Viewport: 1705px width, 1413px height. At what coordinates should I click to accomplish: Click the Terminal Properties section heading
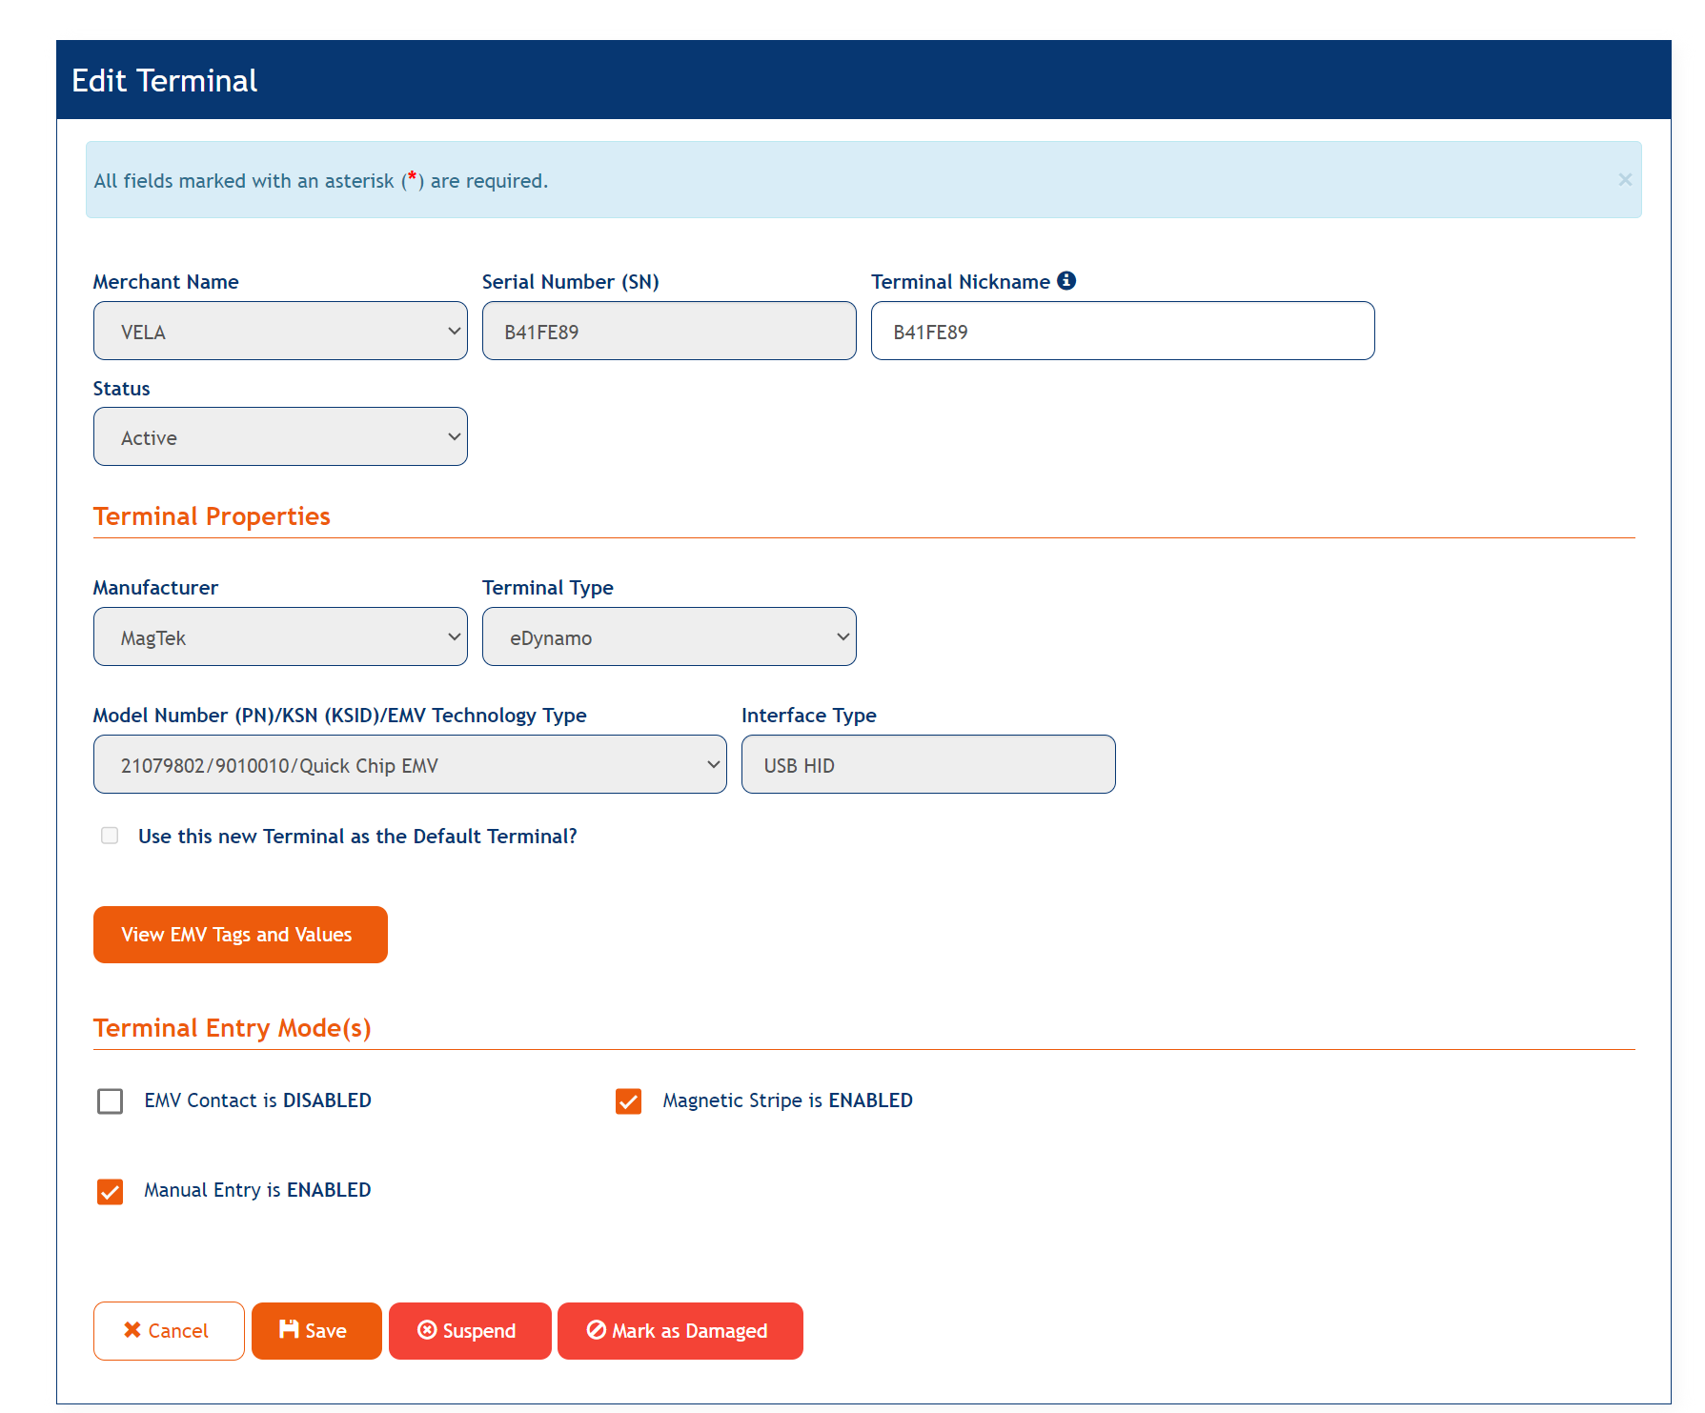(x=212, y=516)
